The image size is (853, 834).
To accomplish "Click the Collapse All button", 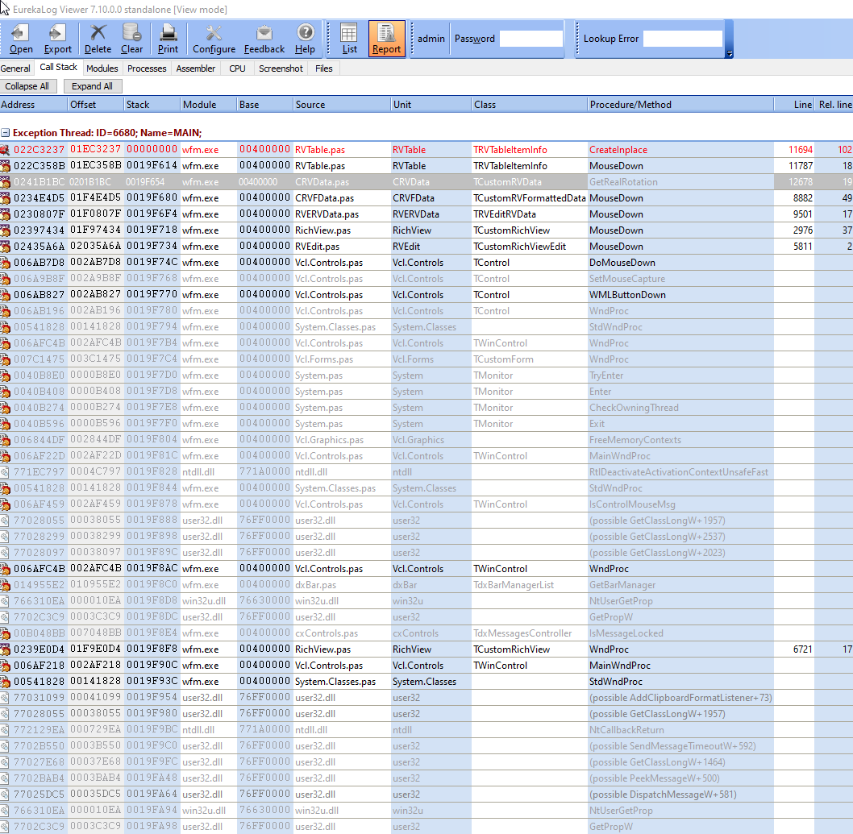I will click(x=27, y=86).
